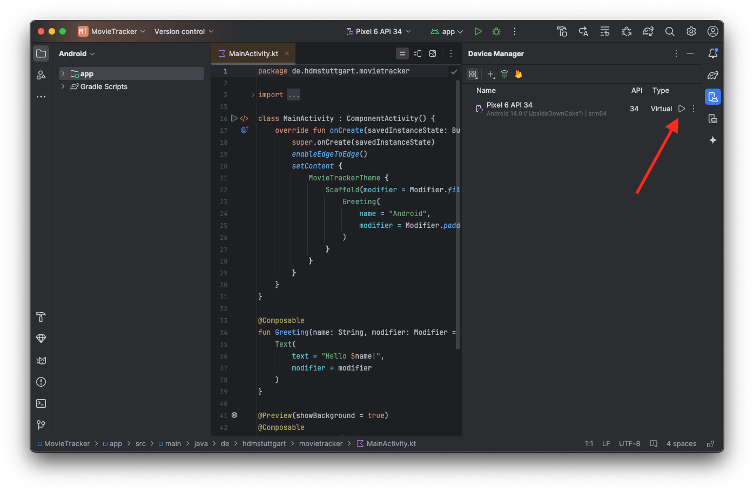Screen dimensions: 754x492
Task: Click MovieTracker breadcrumb in navigation bar
Action: point(64,443)
